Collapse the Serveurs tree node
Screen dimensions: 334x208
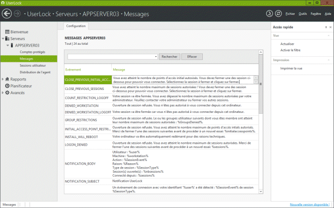[x=3, y=39]
